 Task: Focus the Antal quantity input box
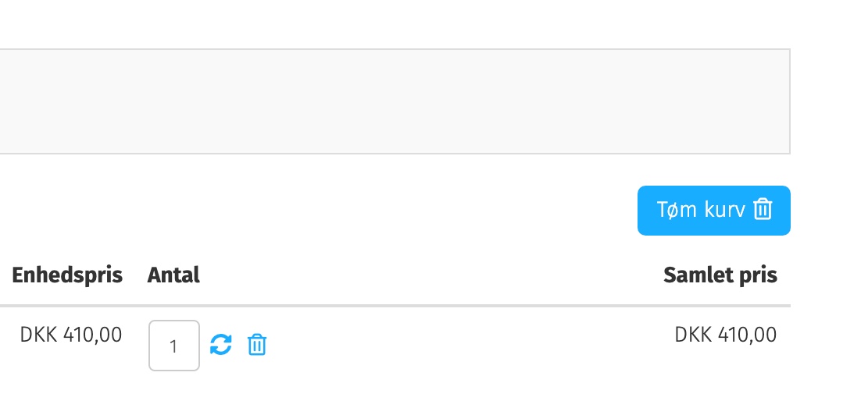point(174,346)
